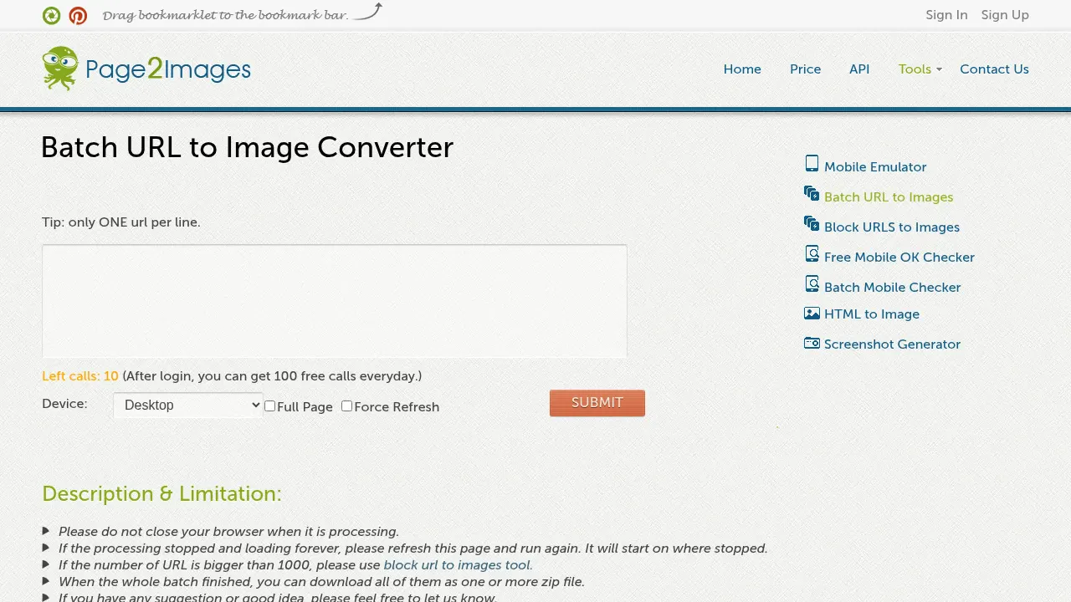Viewport: 1071px width, 602px height.
Task: Open the Device dropdown showing Desktop
Action: pyautogui.click(x=187, y=405)
